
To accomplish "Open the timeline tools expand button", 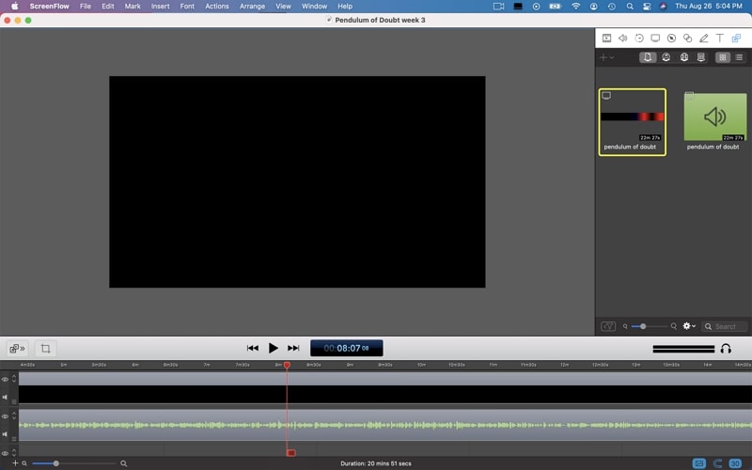I will 17,349.
